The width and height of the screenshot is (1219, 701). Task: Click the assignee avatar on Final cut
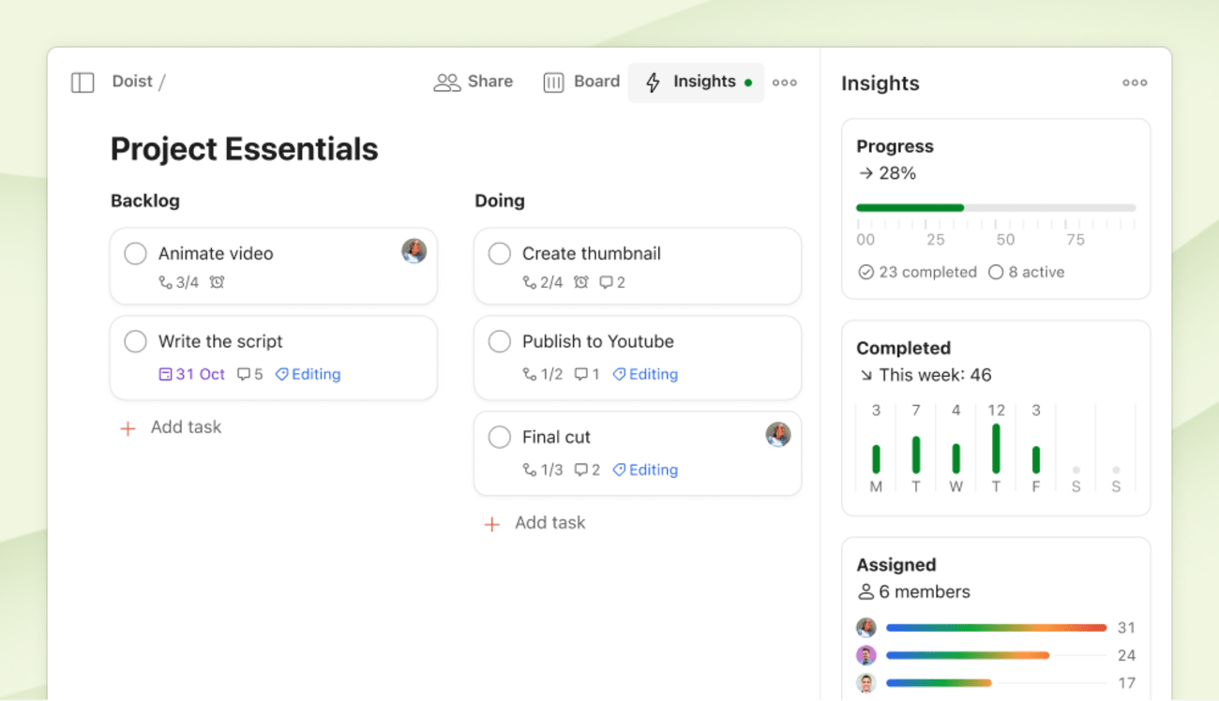click(777, 435)
